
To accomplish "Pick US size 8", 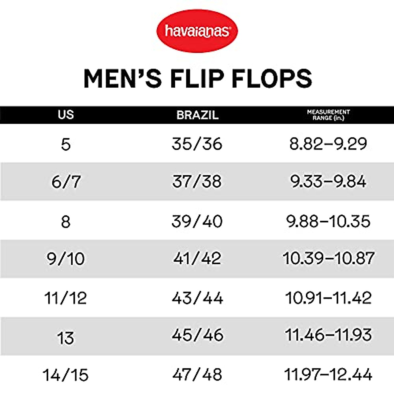I will [x=66, y=222].
